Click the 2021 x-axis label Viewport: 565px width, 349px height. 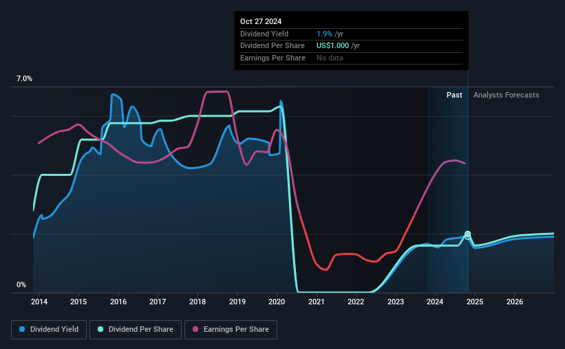tap(317, 302)
